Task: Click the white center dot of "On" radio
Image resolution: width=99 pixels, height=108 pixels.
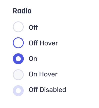Action: [18, 59]
